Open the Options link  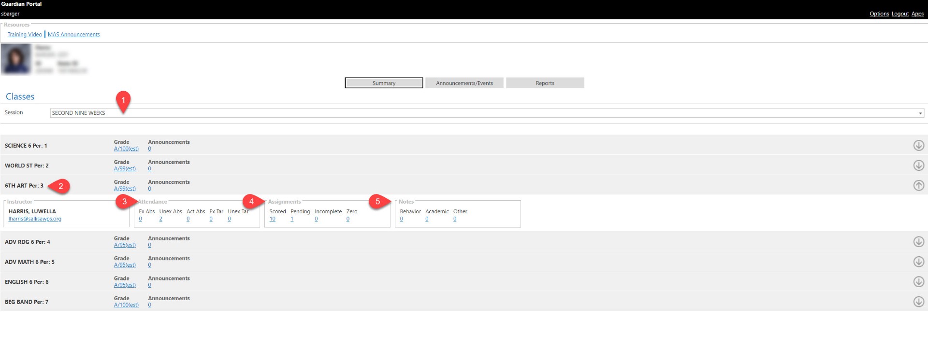point(879,14)
